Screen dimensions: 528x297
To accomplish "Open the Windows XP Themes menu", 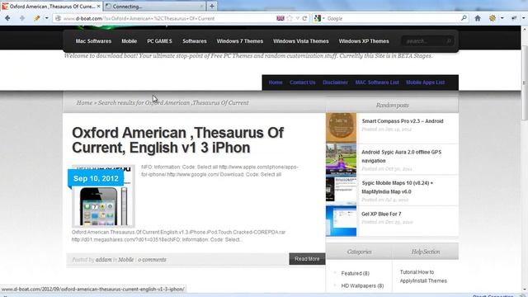I will point(364,41).
